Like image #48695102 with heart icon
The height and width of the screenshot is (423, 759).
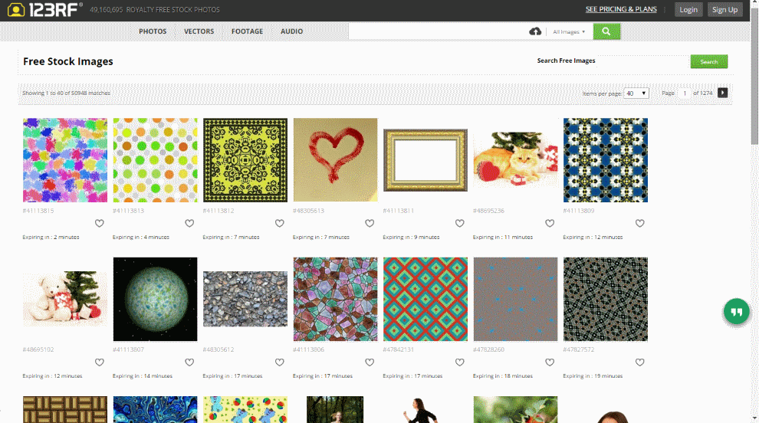(x=99, y=362)
